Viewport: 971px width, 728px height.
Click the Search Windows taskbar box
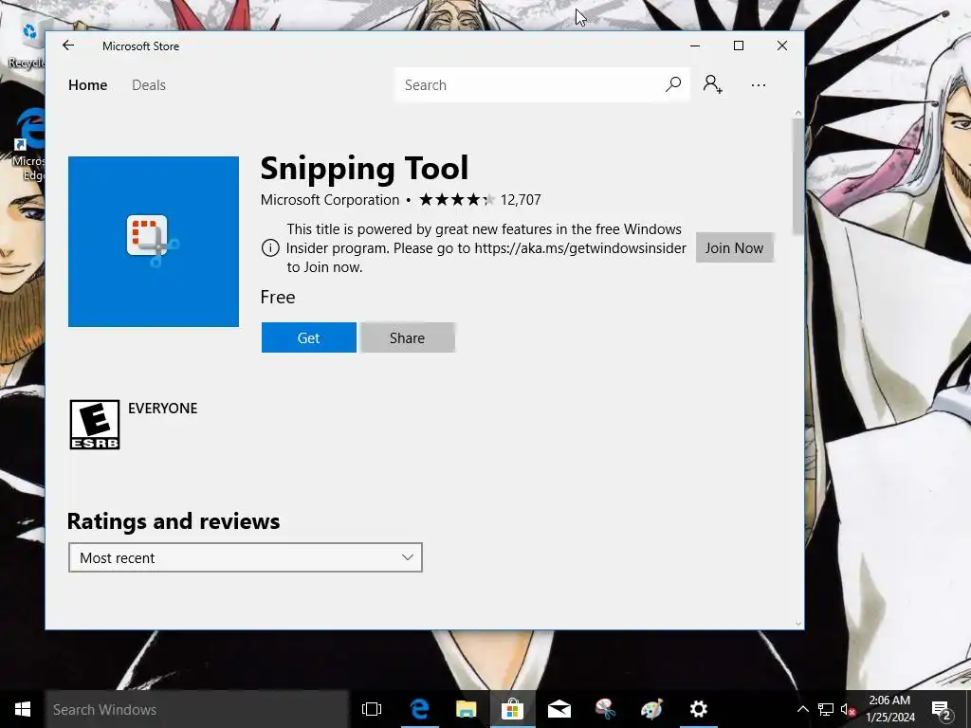click(197, 709)
